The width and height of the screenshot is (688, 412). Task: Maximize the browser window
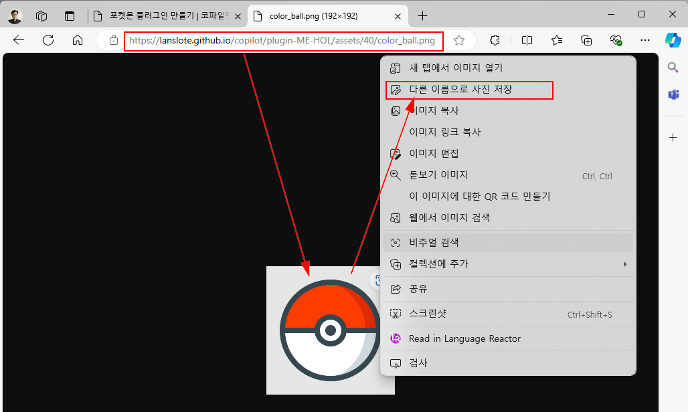(642, 15)
